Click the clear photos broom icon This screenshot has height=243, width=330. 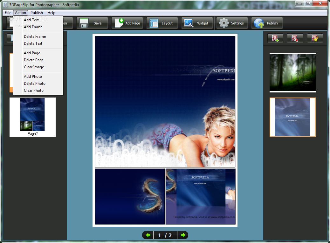point(315,38)
